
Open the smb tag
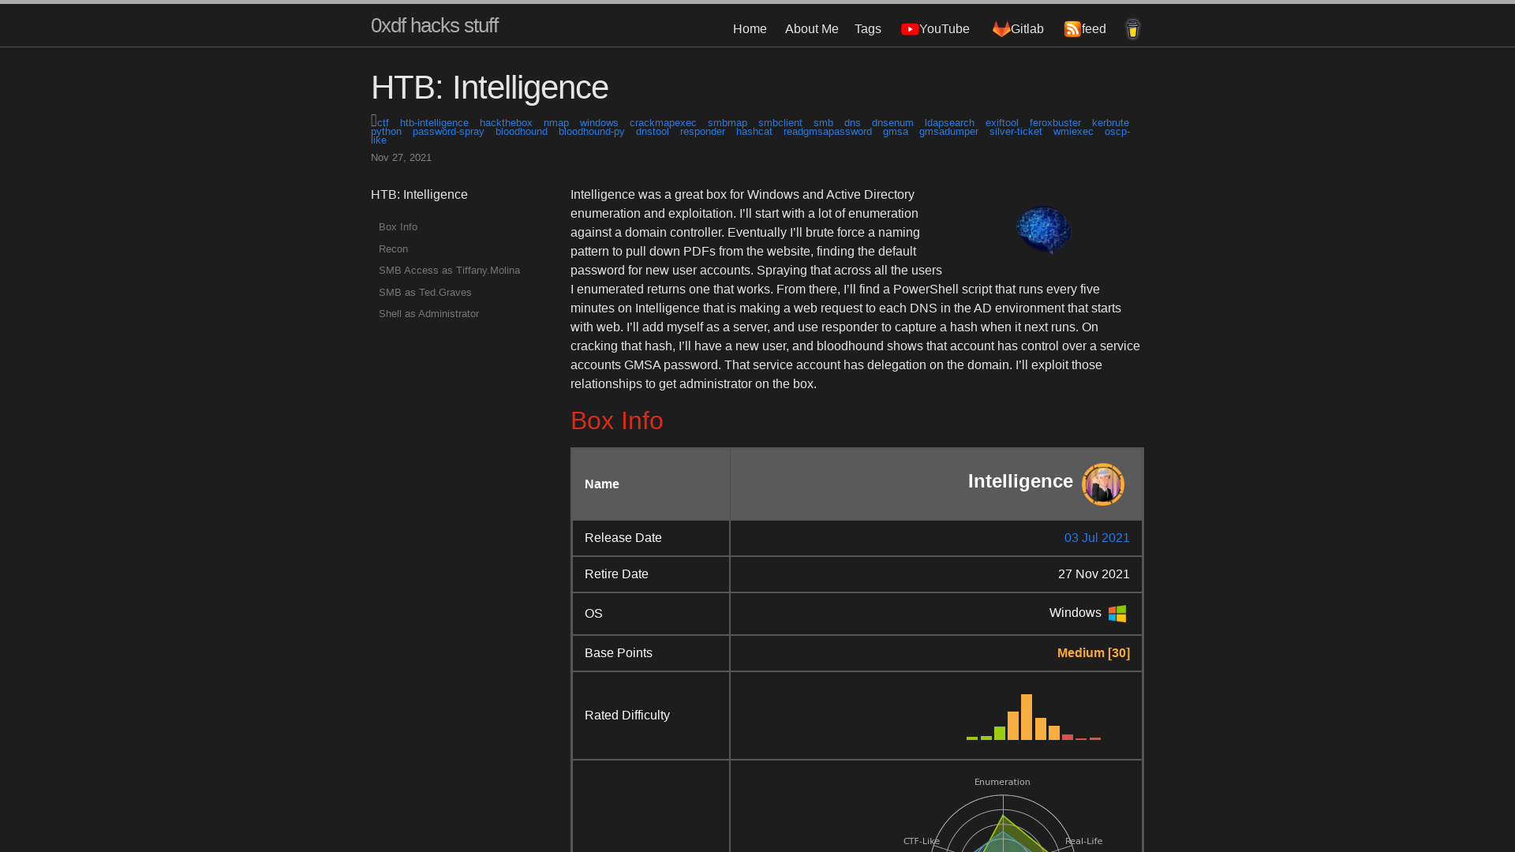823,123
